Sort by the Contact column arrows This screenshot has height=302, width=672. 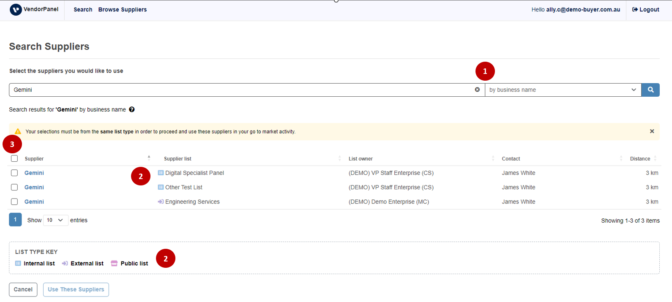tap(621, 158)
